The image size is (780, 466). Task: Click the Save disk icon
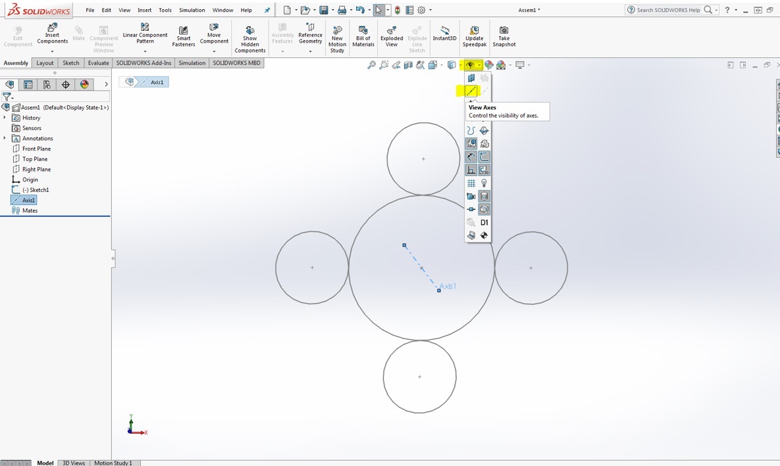(323, 10)
